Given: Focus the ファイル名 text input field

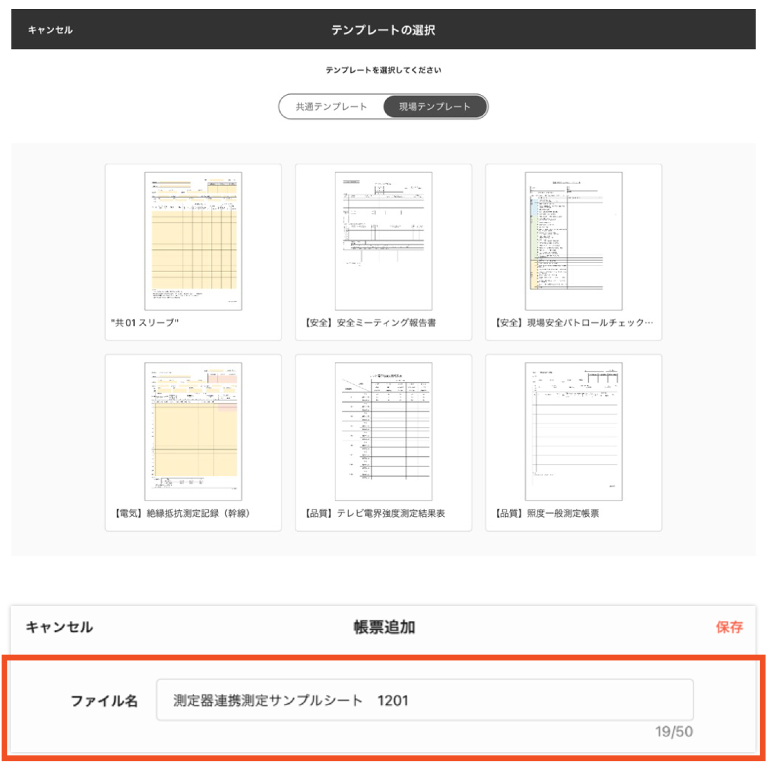Looking at the screenshot, I should [424, 700].
